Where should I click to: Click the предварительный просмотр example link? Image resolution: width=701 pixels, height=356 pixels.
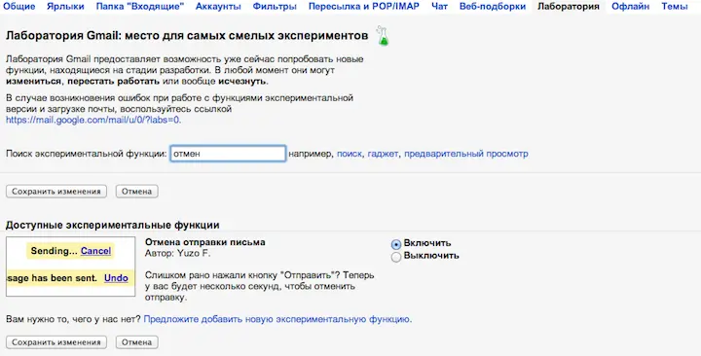[x=466, y=154]
